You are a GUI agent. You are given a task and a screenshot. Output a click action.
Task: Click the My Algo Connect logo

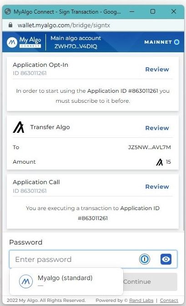[x=24, y=42]
